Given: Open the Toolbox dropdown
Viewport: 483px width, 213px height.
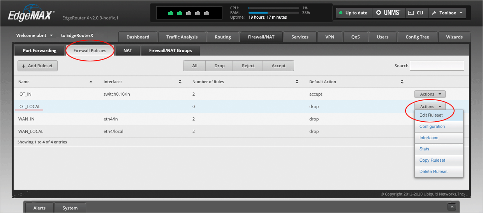Looking at the screenshot, I should coord(447,13).
